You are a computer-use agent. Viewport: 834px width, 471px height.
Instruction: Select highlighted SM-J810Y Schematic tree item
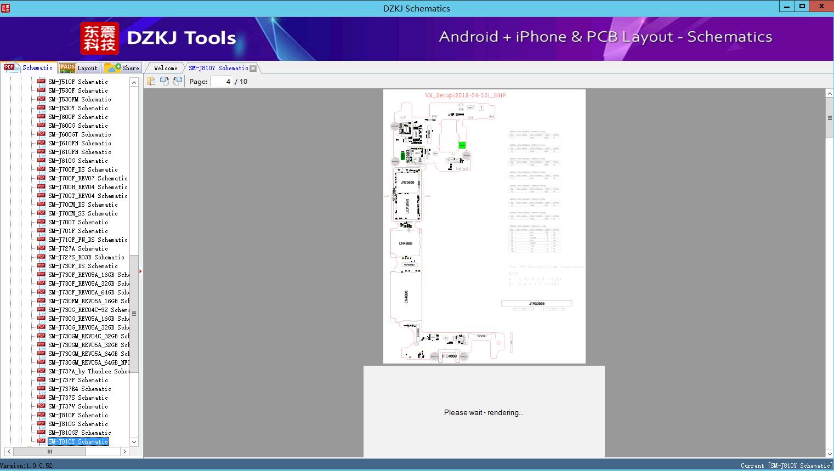coord(78,441)
